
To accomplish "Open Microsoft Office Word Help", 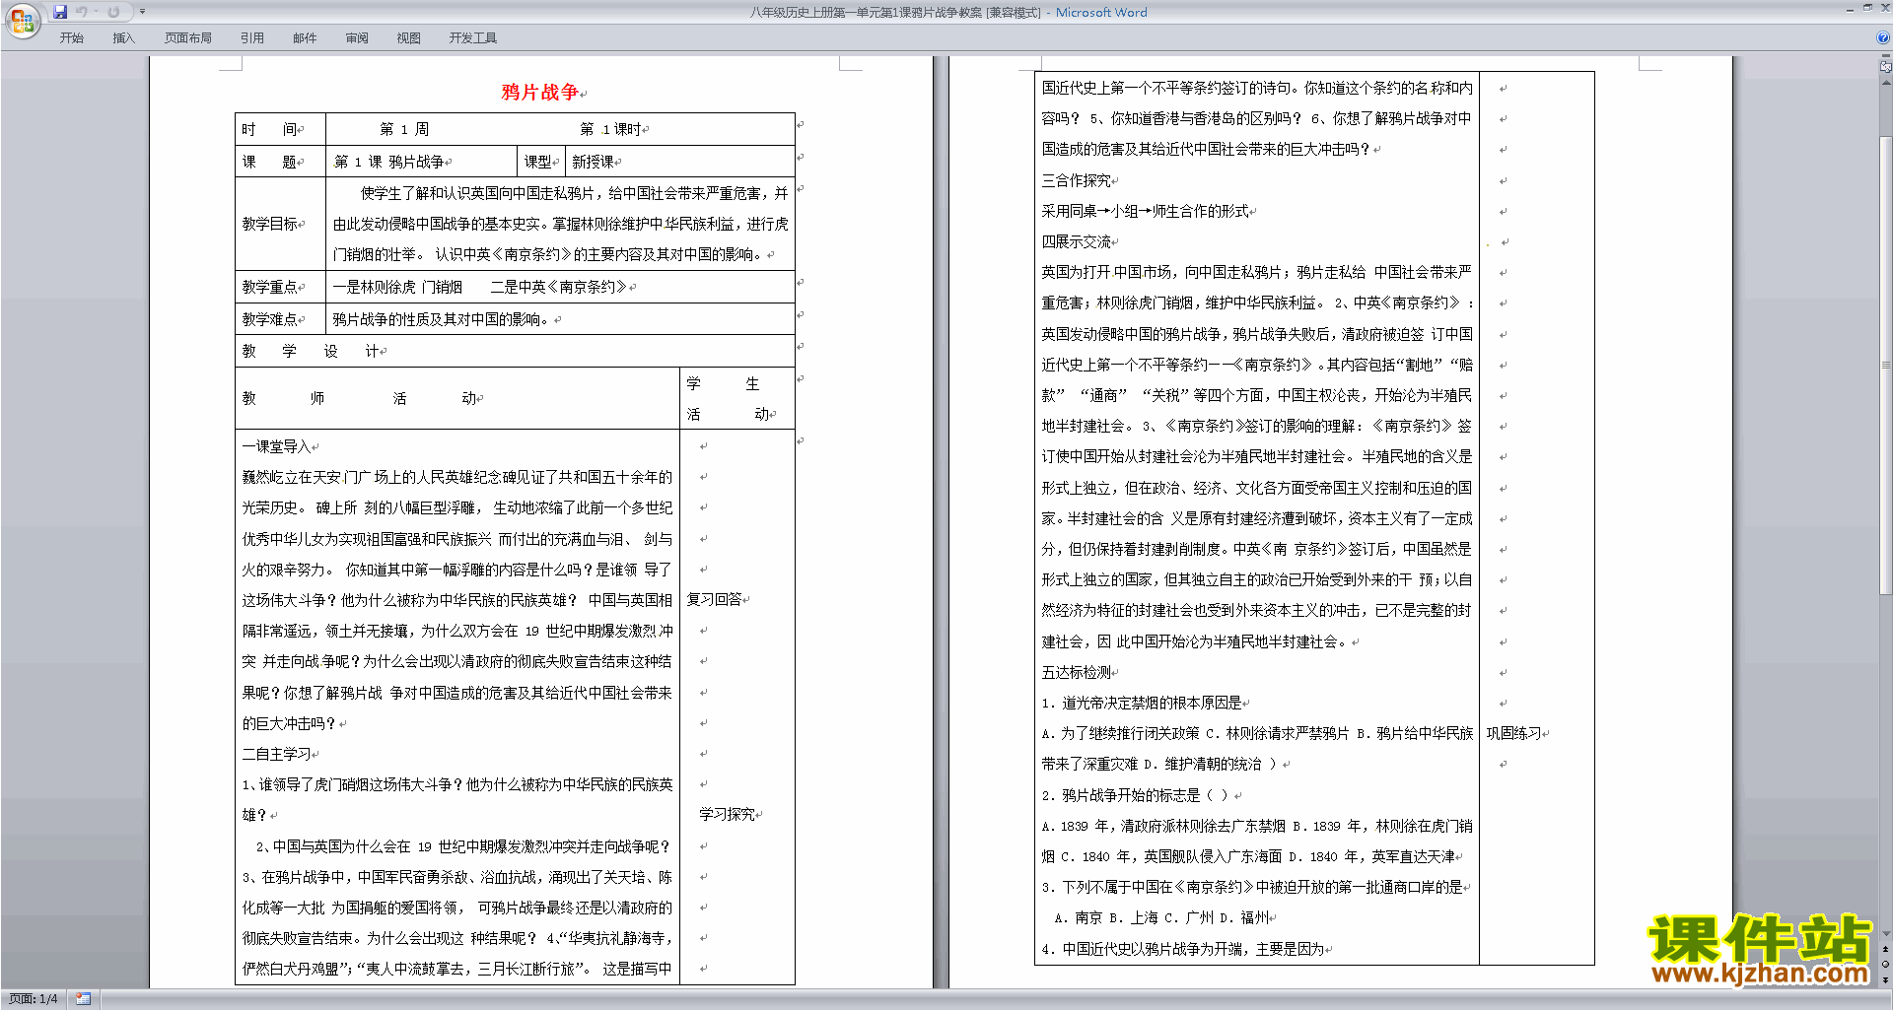I will (x=1883, y=37).
